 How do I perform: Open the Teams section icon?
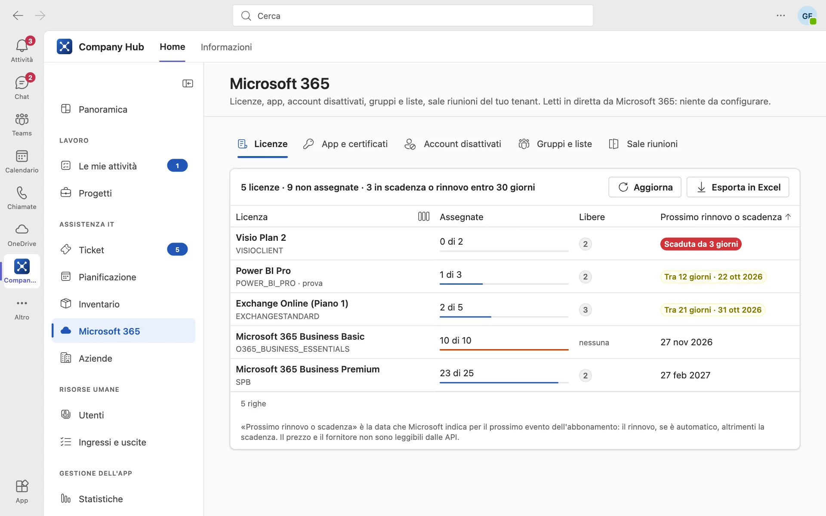coord(22,124)
